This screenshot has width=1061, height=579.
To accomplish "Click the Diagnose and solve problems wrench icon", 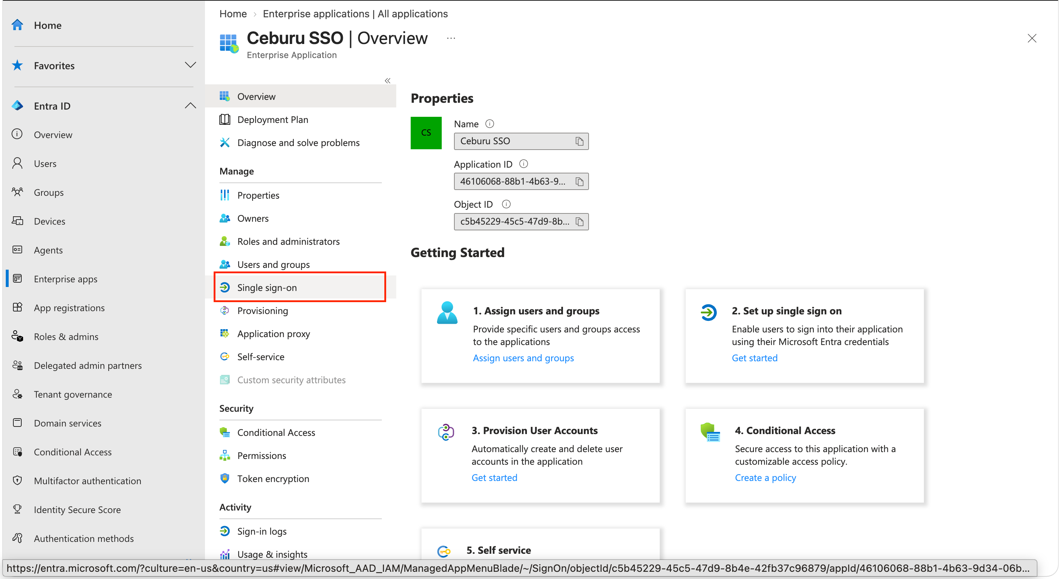I will coord(225,143).
